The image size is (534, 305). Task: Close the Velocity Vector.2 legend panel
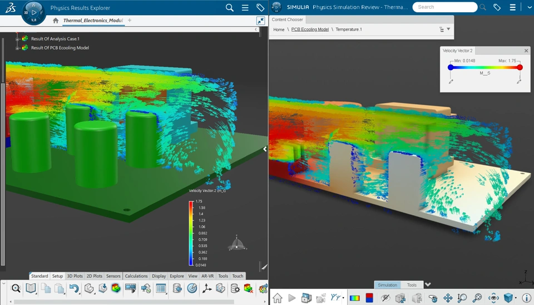[x=526, y=51]
